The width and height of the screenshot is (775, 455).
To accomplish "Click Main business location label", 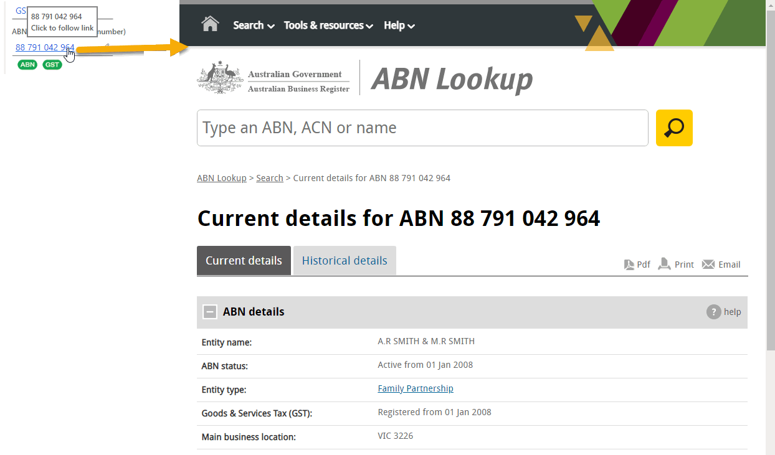I will coord(249,437).
